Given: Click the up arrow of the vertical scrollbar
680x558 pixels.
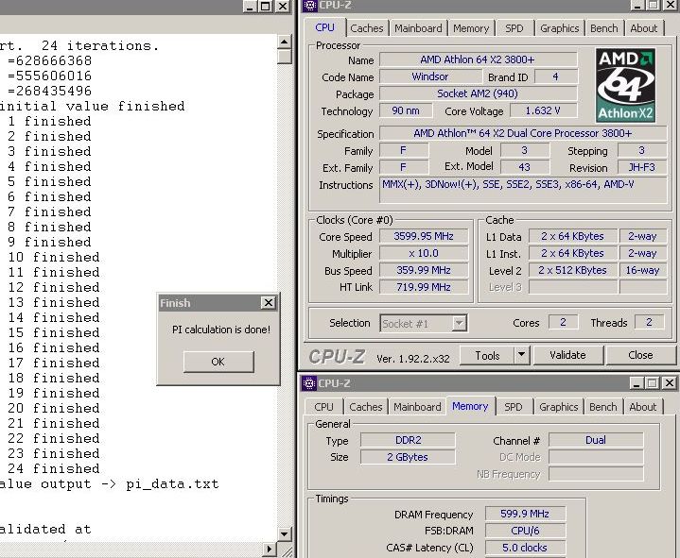Looking at the screenshot, I should tap(285, 42).
